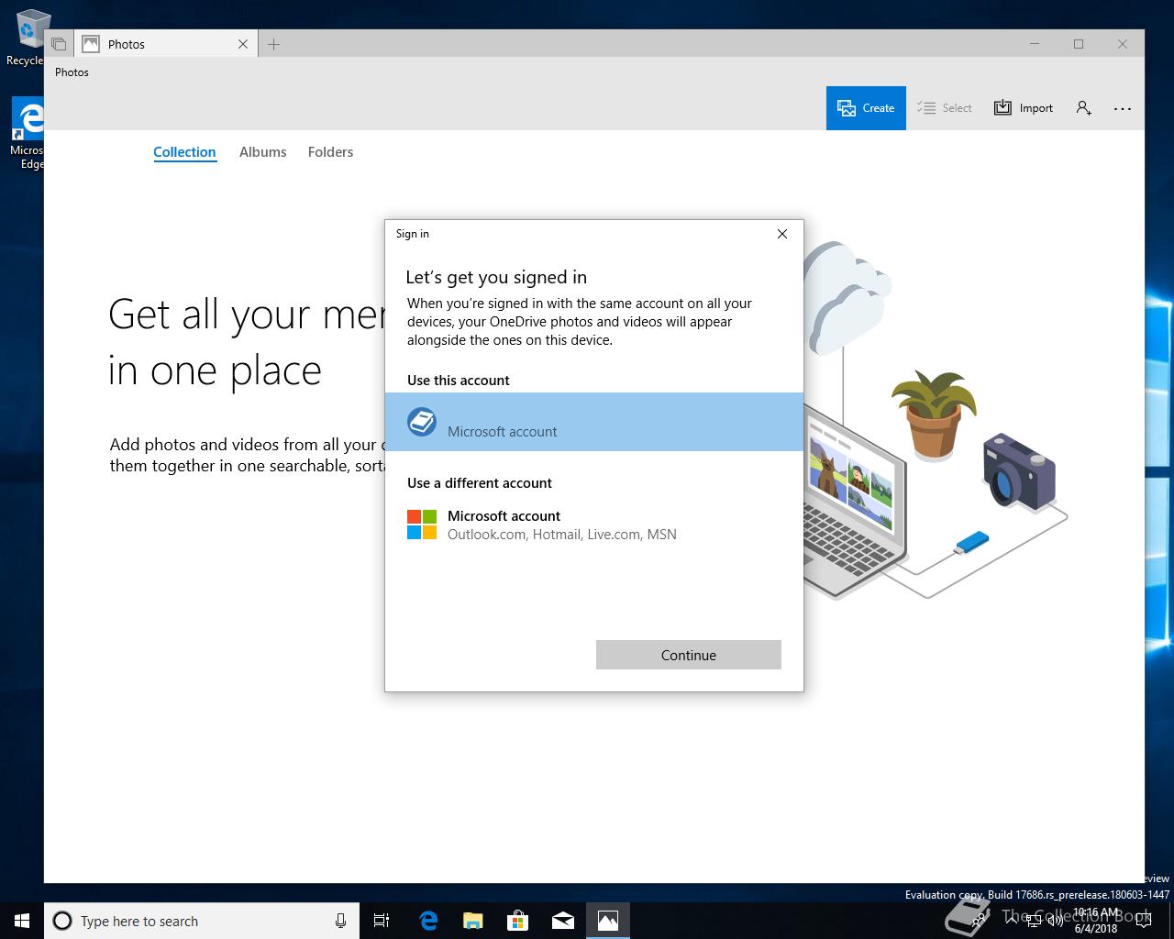Click the taskbar clock showing 6/4/2018

[x=1096, y=921]
